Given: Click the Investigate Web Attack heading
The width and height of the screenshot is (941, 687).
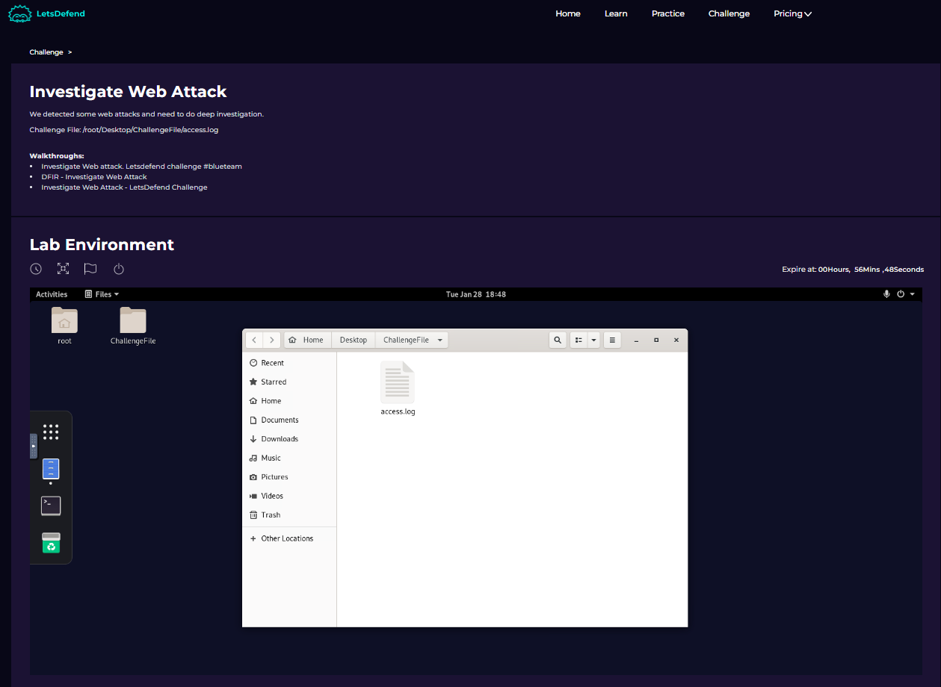Looking at the screenshot, I should tap(128, 92).
